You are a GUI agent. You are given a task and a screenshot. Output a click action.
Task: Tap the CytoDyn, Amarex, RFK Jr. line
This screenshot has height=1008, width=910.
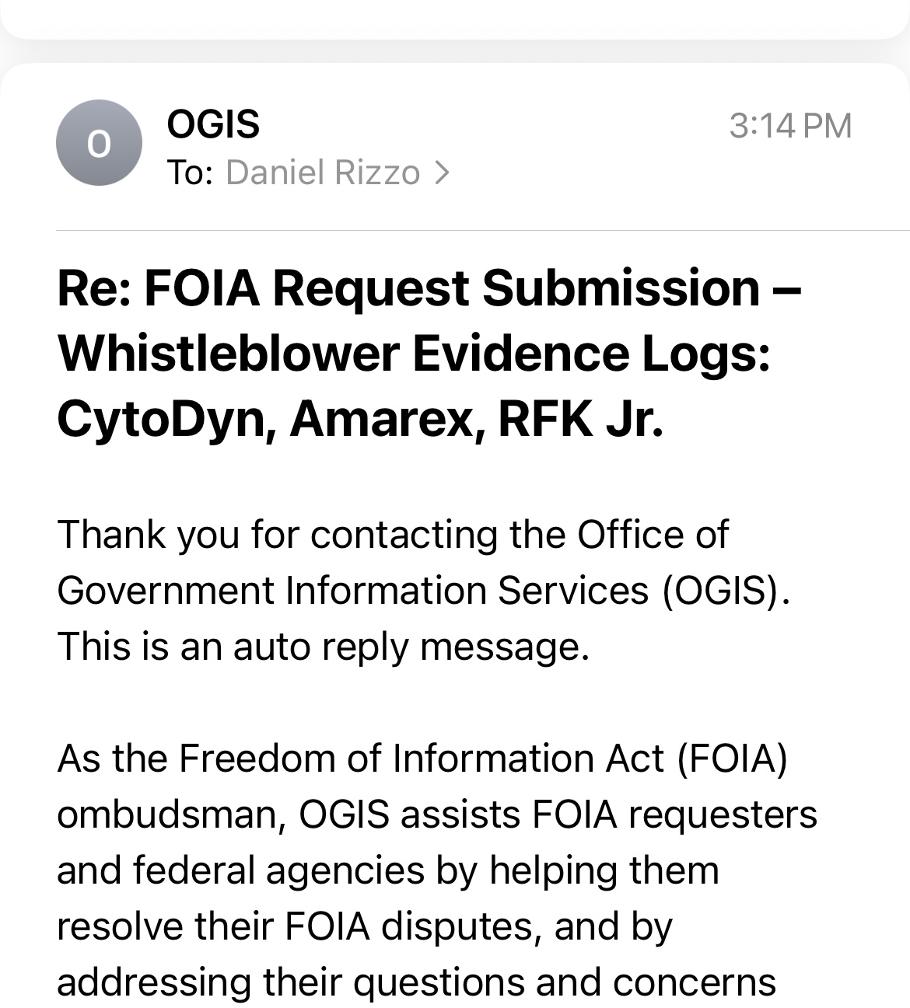361,419
